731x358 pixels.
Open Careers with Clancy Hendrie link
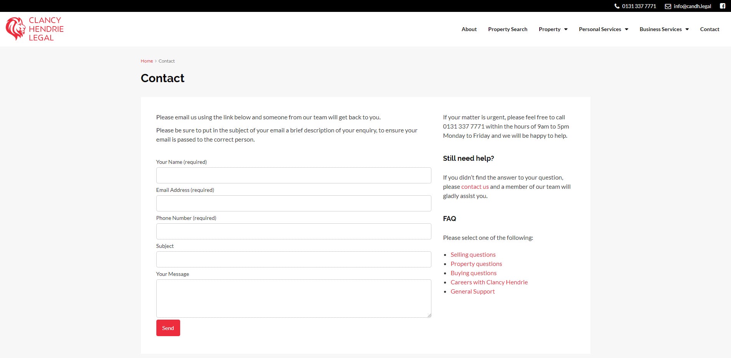[x=489, y=282]
